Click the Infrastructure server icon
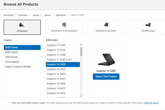The width and height of the screenshot is (165, 110). click(x=148, y=25)
